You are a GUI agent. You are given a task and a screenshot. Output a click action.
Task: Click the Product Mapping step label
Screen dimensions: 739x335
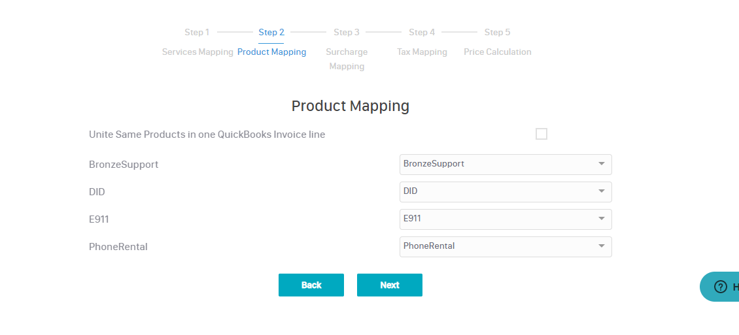tap(271, 52)
